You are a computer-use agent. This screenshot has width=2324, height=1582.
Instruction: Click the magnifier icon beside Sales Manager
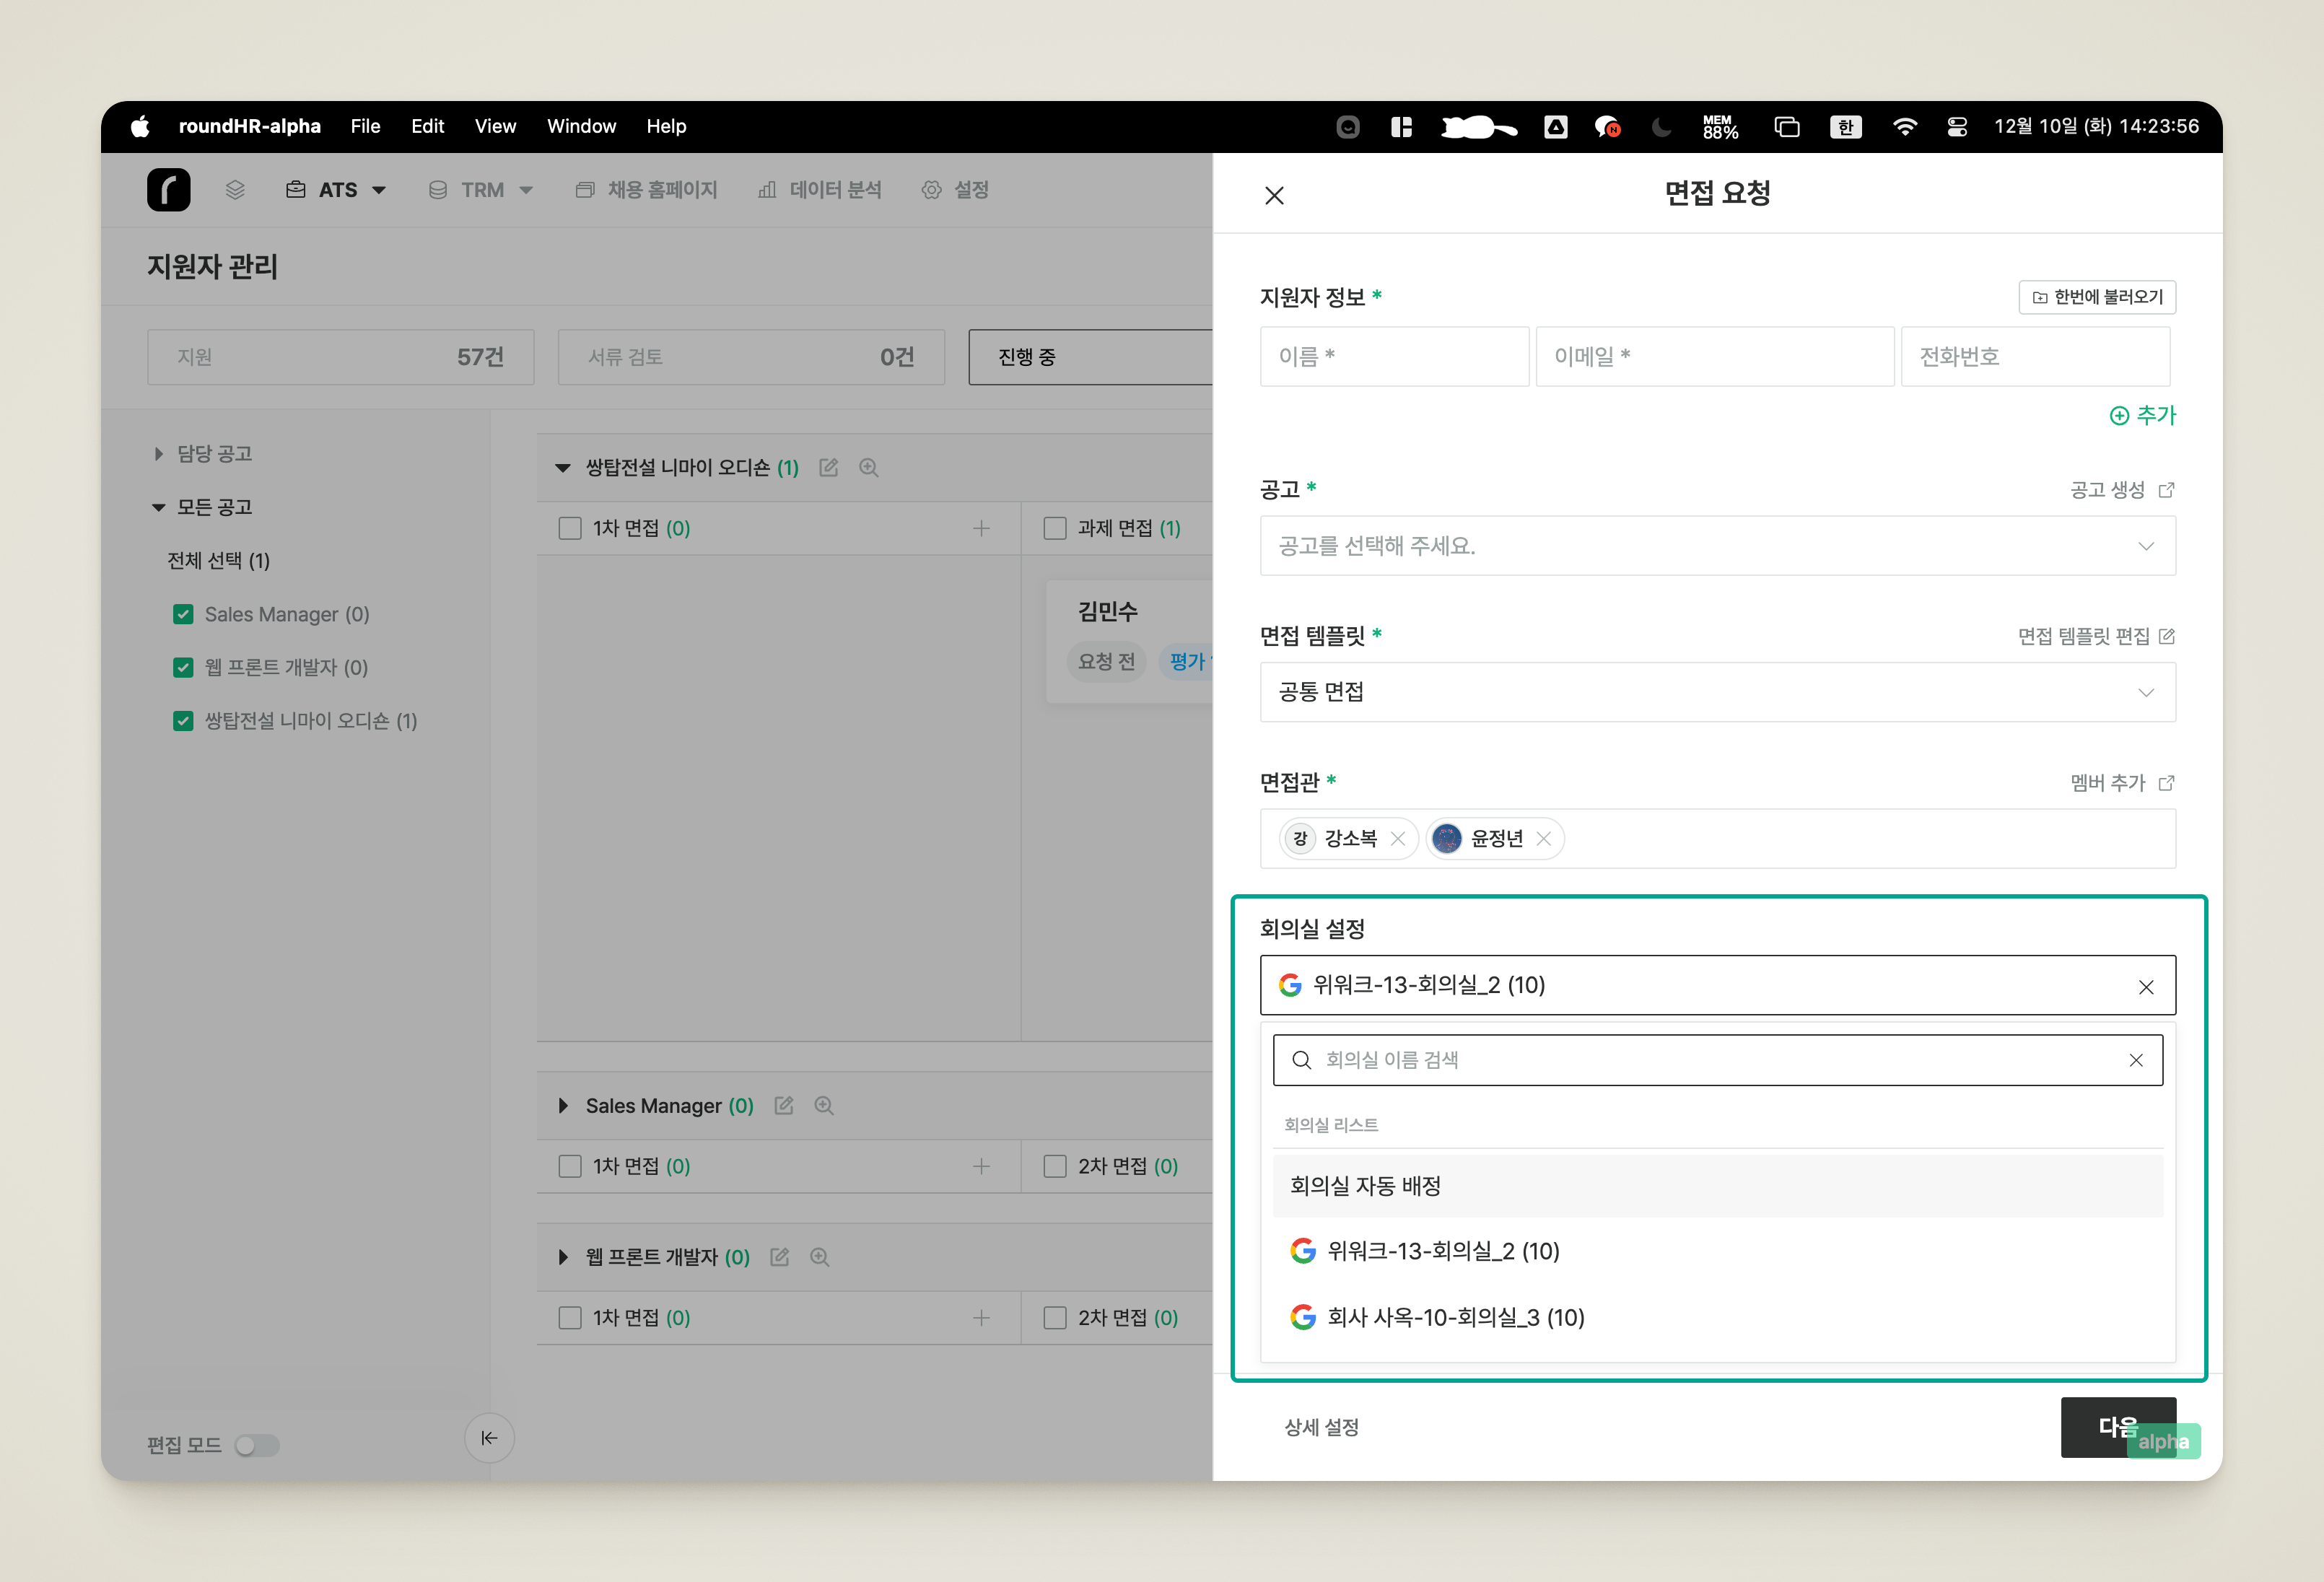pos(823,1105)
